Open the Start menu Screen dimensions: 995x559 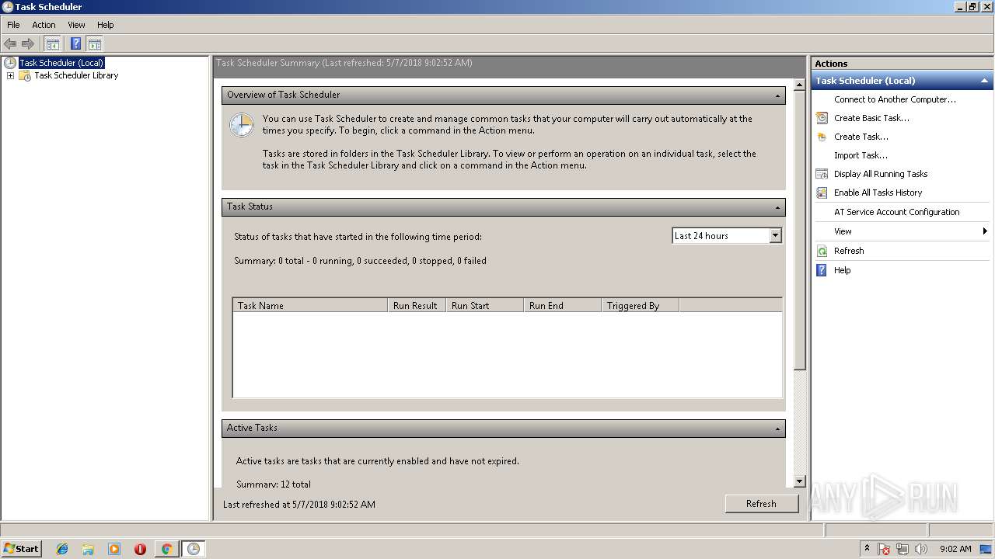22,549
